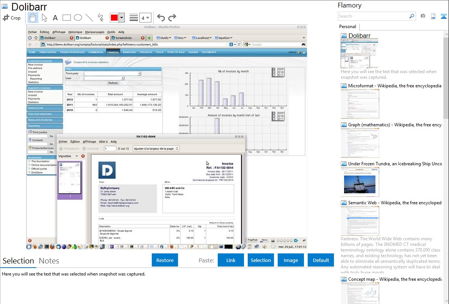Select the freehand drawing tool
Image resolution: width=449 pixels, height=304 pixels.
pos(100,18)
